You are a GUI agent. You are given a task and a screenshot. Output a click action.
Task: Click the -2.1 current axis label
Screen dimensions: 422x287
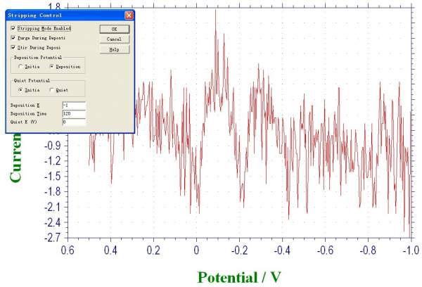click(x=53, y=207)
